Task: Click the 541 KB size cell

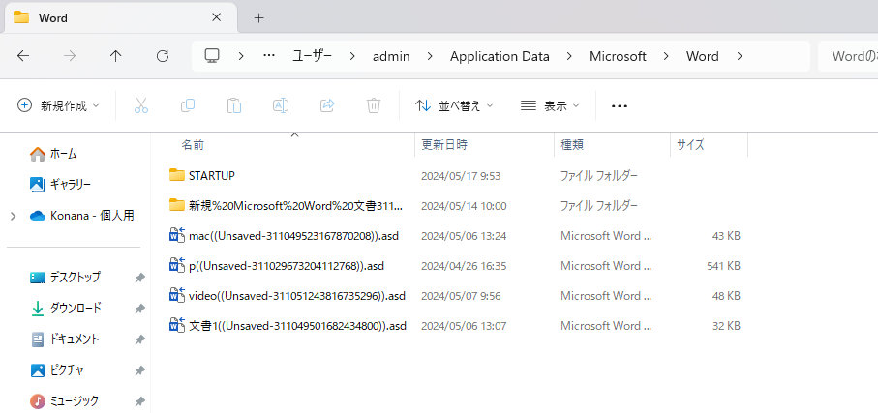Action: [x=723, y=266]
